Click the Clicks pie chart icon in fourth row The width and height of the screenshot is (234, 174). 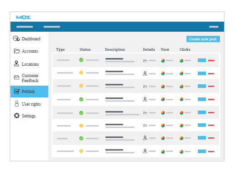point(181,99)
